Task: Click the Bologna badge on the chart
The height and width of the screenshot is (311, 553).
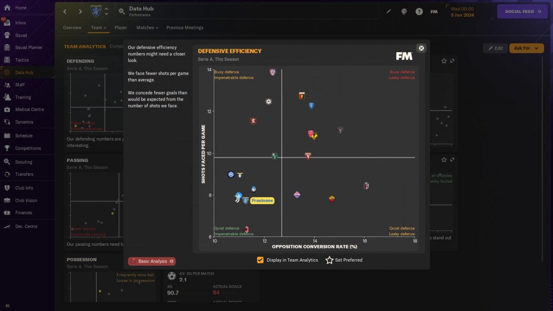Action: 366,186
